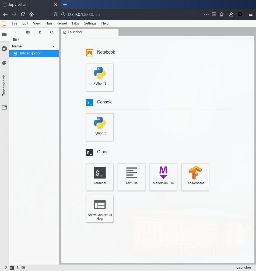Select the Untitled.ipynb file

tap(34, 53)
